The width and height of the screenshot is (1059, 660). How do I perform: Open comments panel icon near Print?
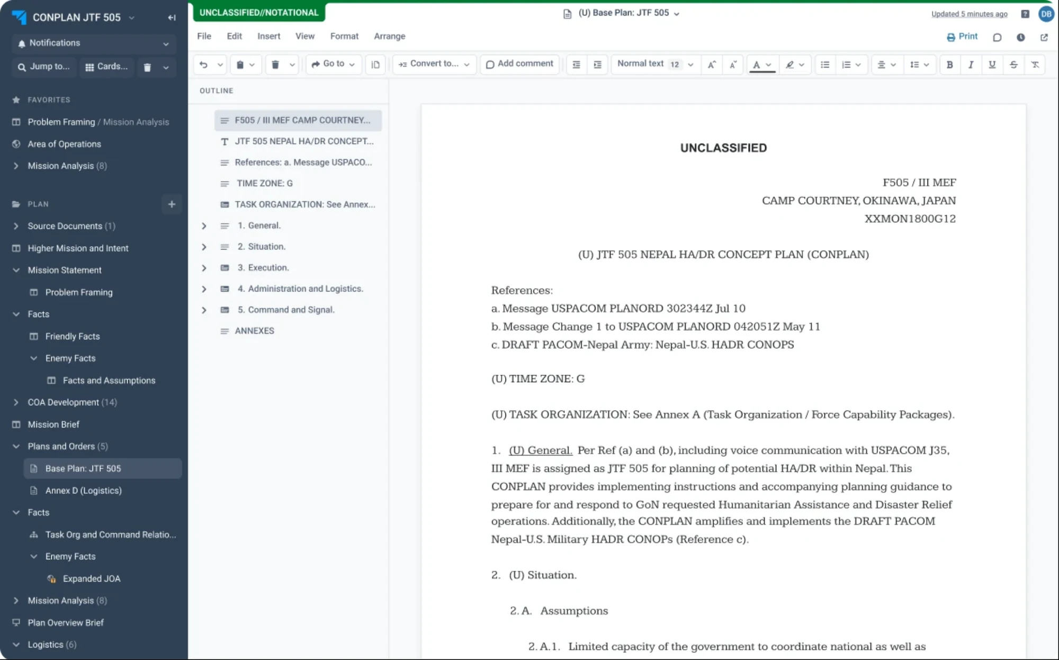point(997,37)
